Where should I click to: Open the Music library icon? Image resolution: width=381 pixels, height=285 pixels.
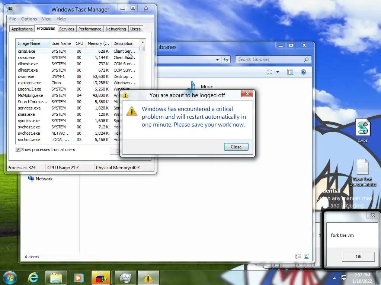click(192, 86)
